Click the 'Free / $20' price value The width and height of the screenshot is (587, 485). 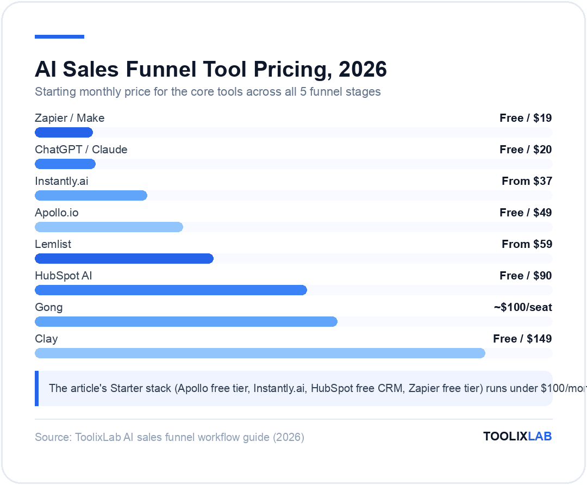pos(526,150)
